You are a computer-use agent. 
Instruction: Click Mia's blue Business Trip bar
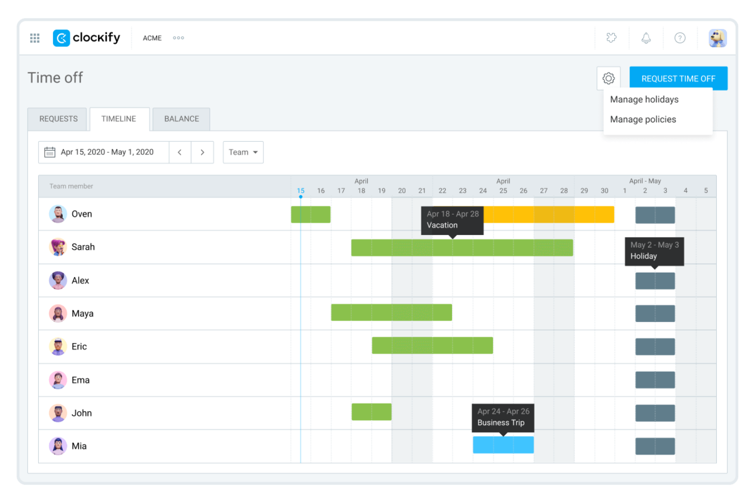(503, 444)
